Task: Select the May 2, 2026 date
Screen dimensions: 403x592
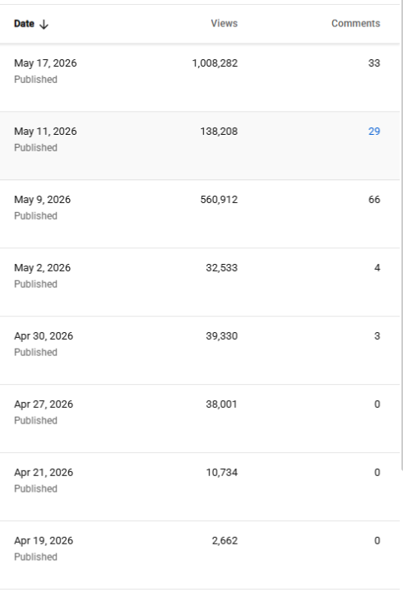Action: [x=42, y=268]
